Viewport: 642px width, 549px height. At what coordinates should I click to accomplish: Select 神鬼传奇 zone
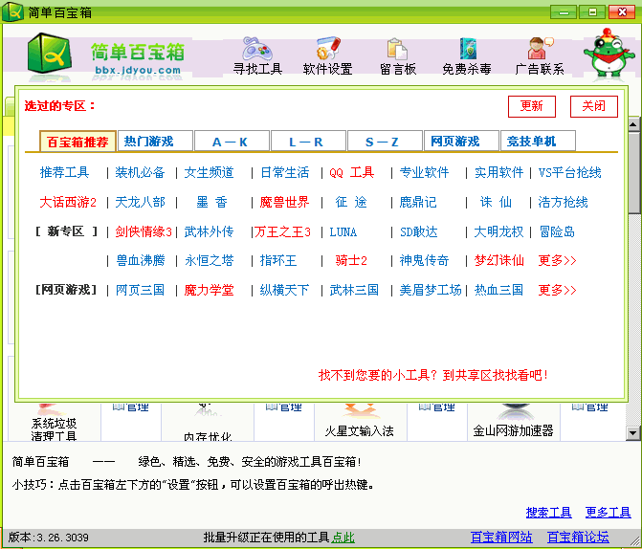tap(424, 260)
